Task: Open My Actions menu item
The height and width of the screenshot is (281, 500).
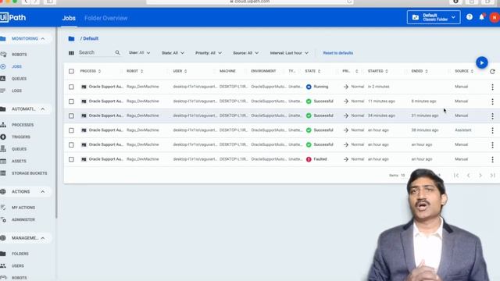Action: click(23, 208)
